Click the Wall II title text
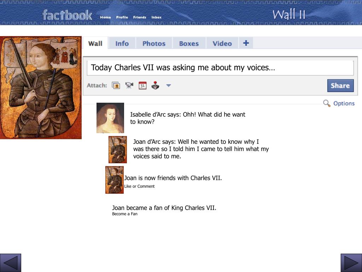This screenshot has height=272, width=362. point(289,14)
